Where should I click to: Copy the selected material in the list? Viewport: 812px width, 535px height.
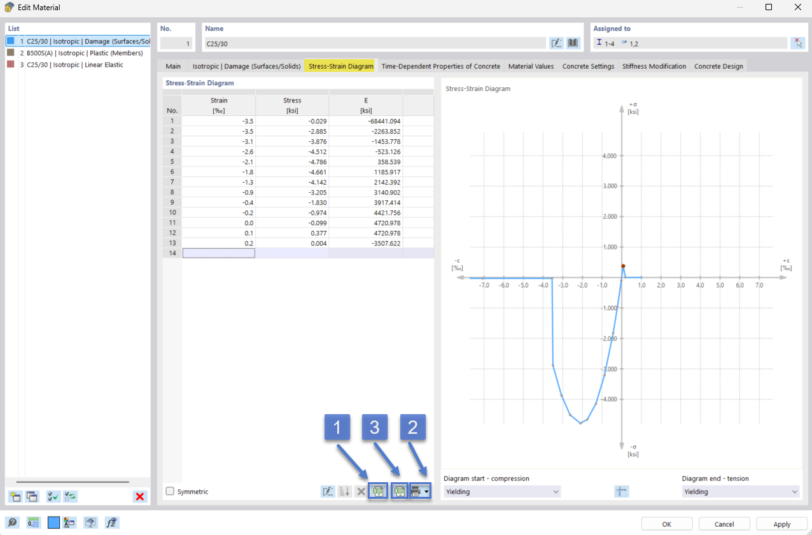[x=32, y=496]
